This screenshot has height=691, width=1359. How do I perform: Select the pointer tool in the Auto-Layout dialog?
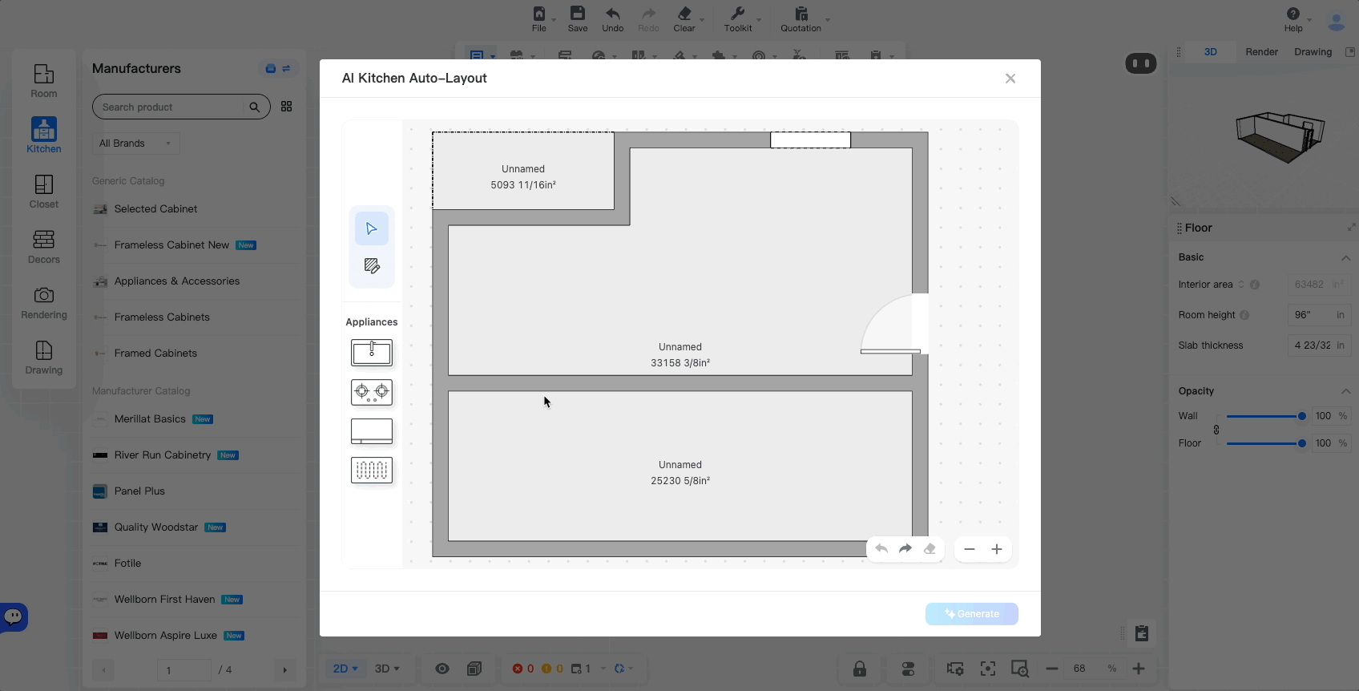tap(371, 229)
